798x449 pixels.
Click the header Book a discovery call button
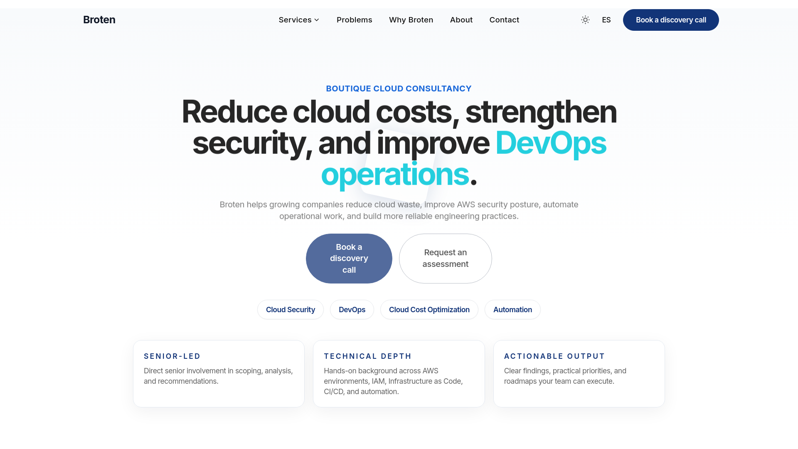tap(671, 20)
